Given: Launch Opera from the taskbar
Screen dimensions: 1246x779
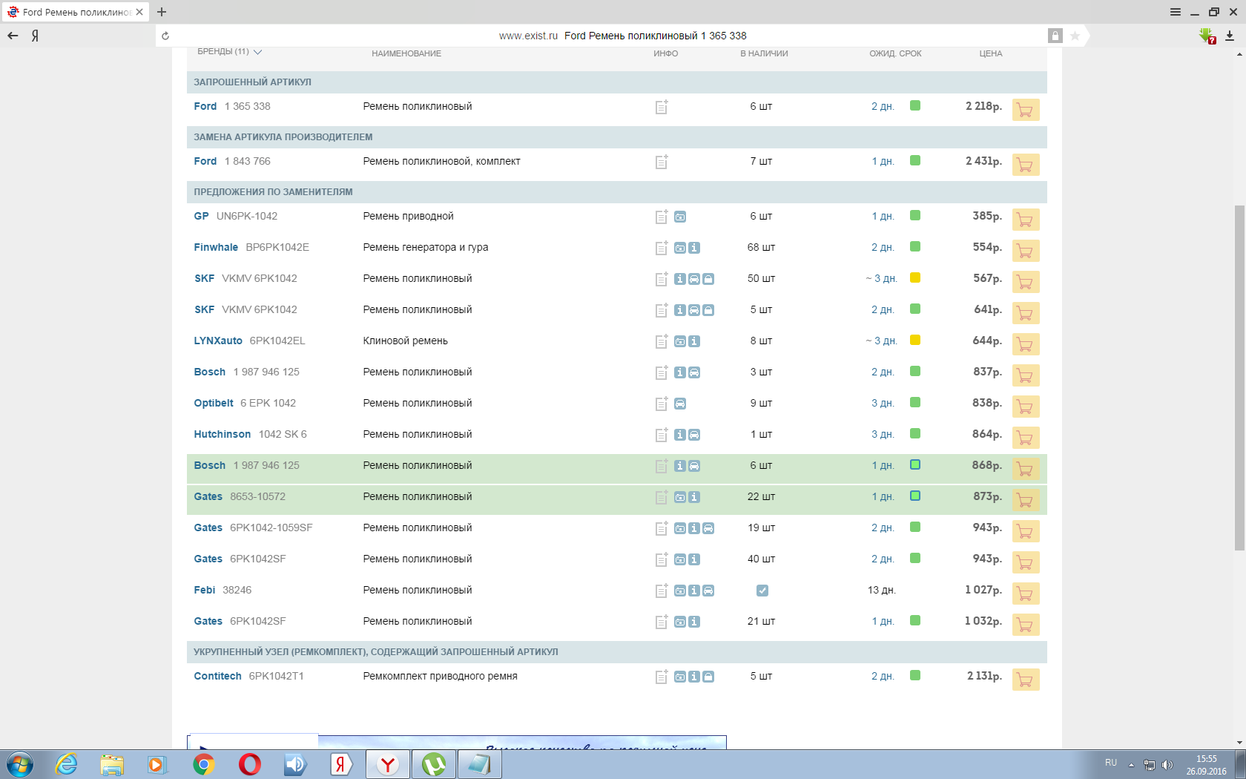Looking at the screenshot, I should pos(250,764).
